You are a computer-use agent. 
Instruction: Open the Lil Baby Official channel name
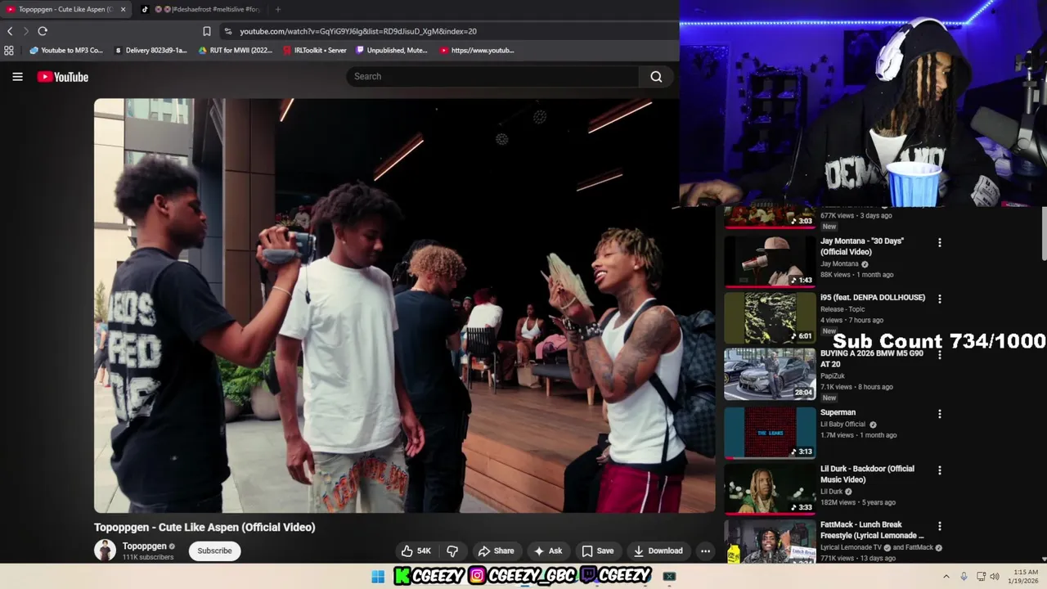[x=843, y=425]
